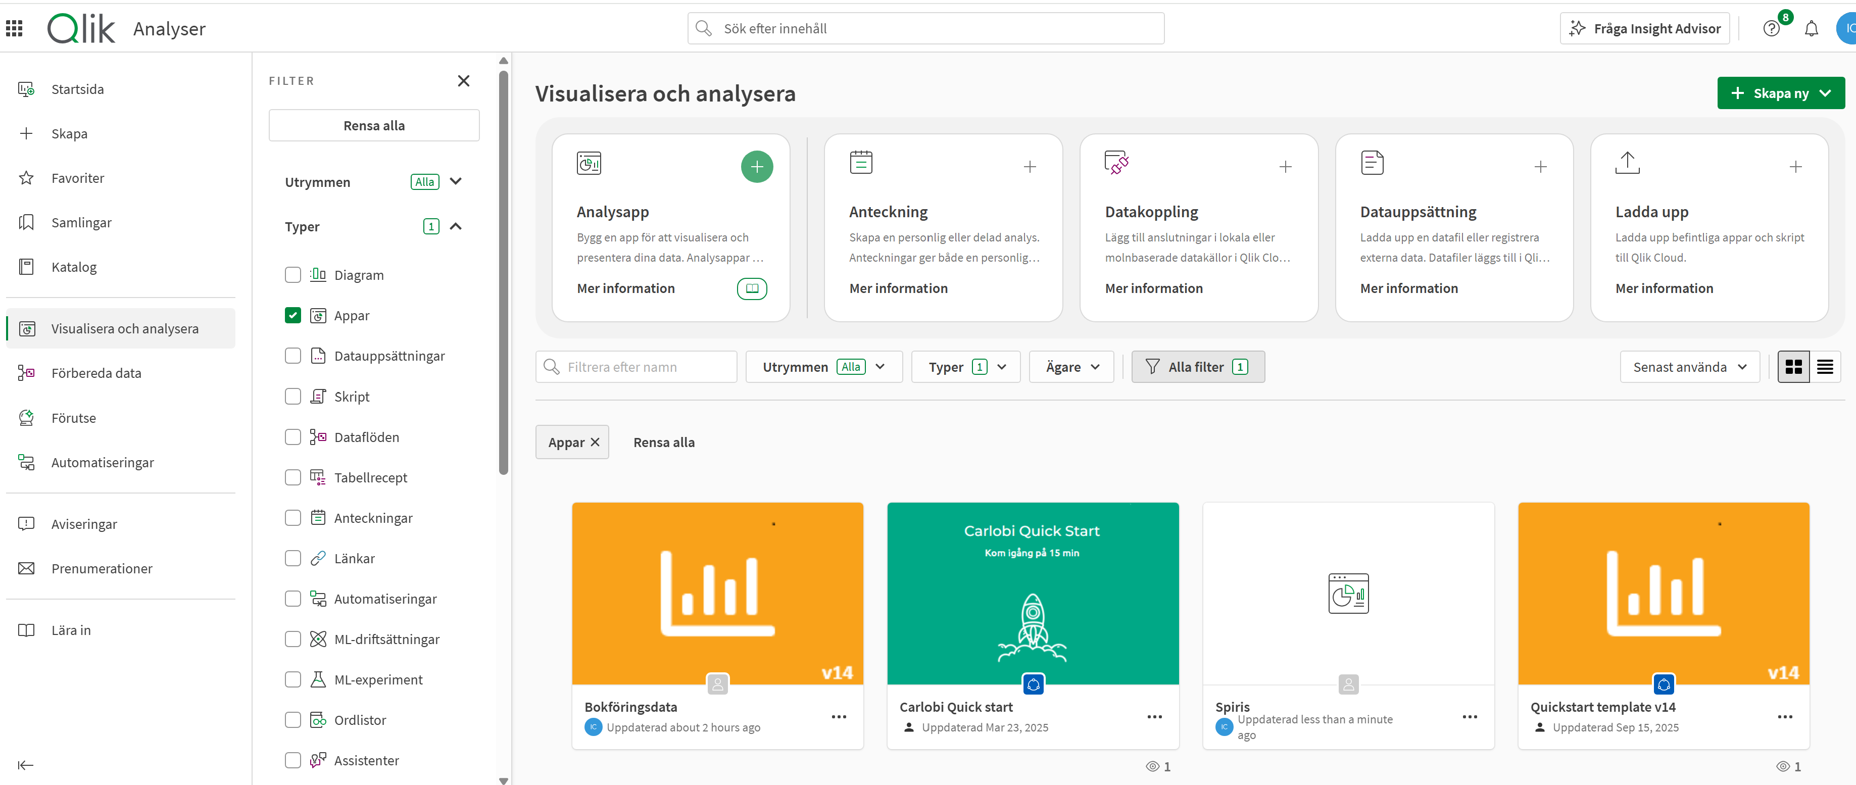This screenshot has height=785, width=1856.
Task: Expand the Utrymmen filter section in panel
Action: click(455, 181)
